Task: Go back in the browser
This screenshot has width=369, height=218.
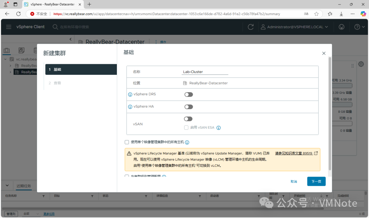Action: (x=7, y=14)
